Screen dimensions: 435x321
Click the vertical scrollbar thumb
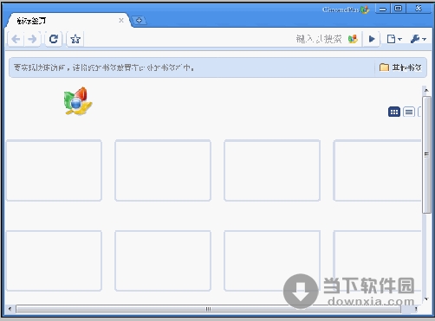tap(426, 155)
